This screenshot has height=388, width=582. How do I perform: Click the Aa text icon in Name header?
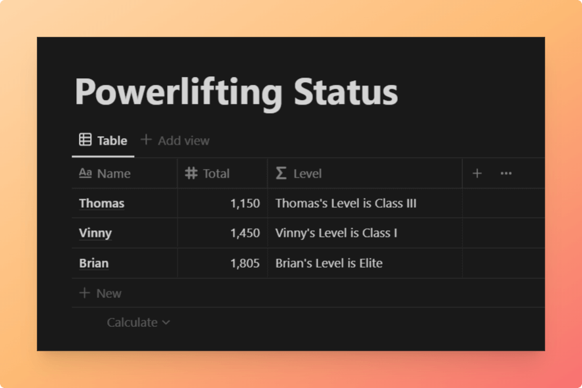(85, 173)
